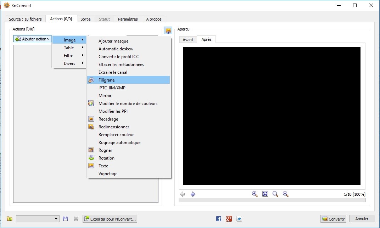
Task: Choose Redimensionner in the Image submenu
Action: point(113,127)
